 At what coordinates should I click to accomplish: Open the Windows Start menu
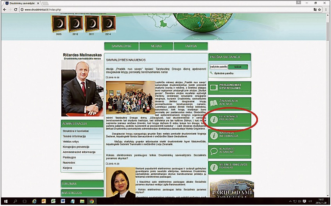pyautogui.click(x=6, y=201)
